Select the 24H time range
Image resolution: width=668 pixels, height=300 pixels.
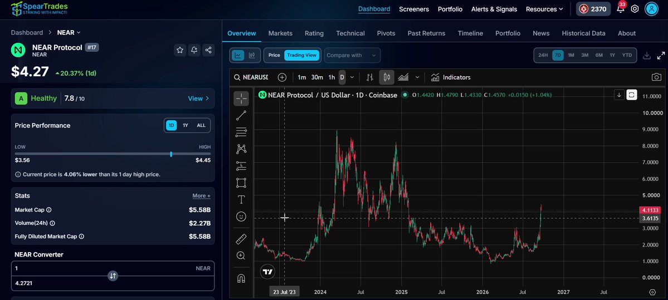[543, 55]
